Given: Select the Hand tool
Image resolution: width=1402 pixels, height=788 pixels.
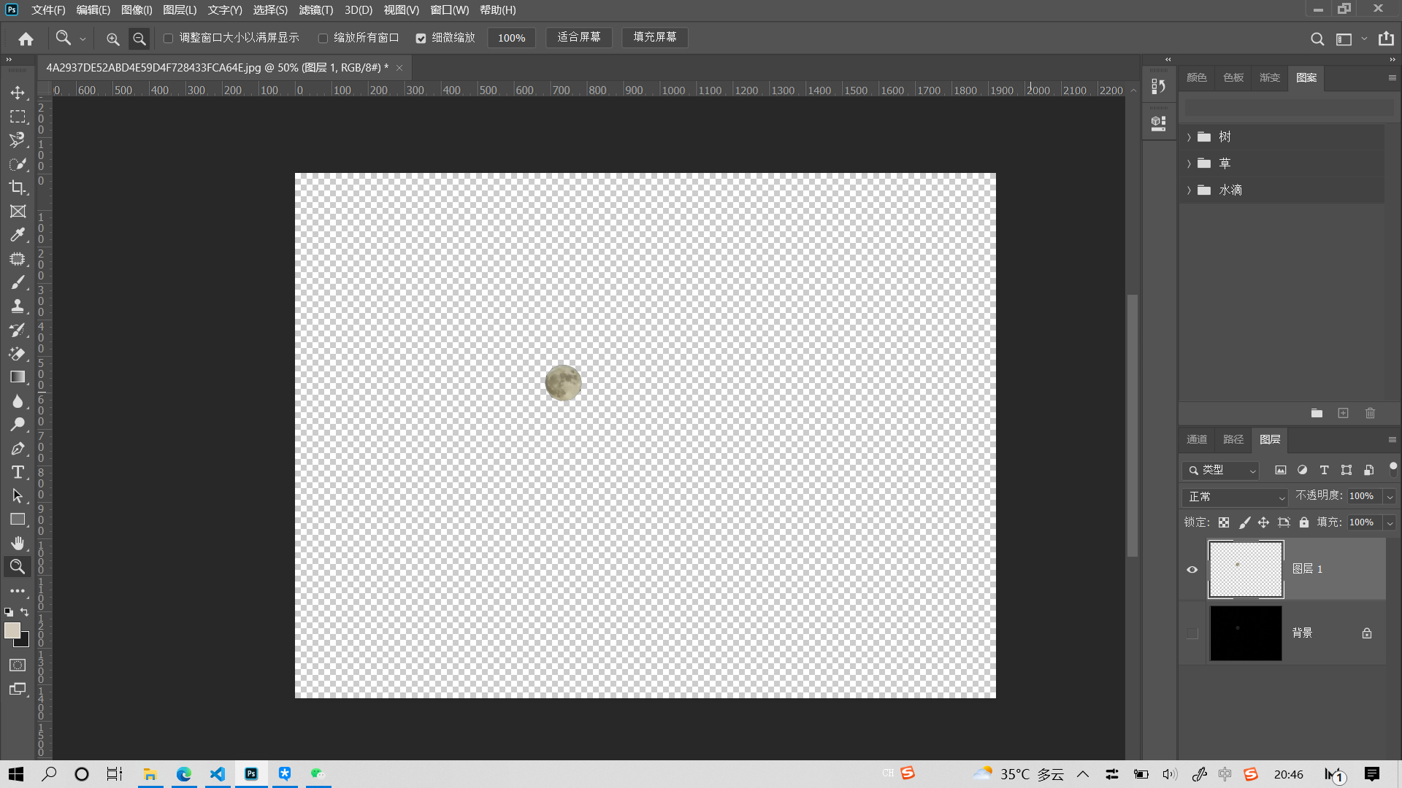Looking at the screenshot, I should 18,543.
